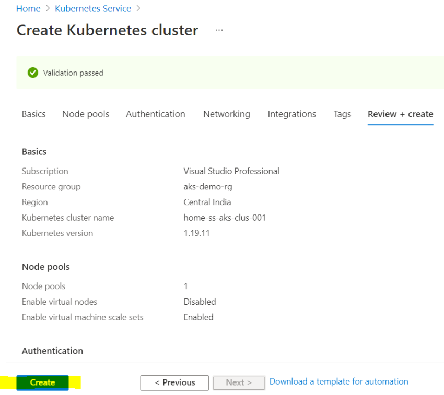Click the Previous button
Viewport: 444px width, 395px height.
tap(174, 382)
